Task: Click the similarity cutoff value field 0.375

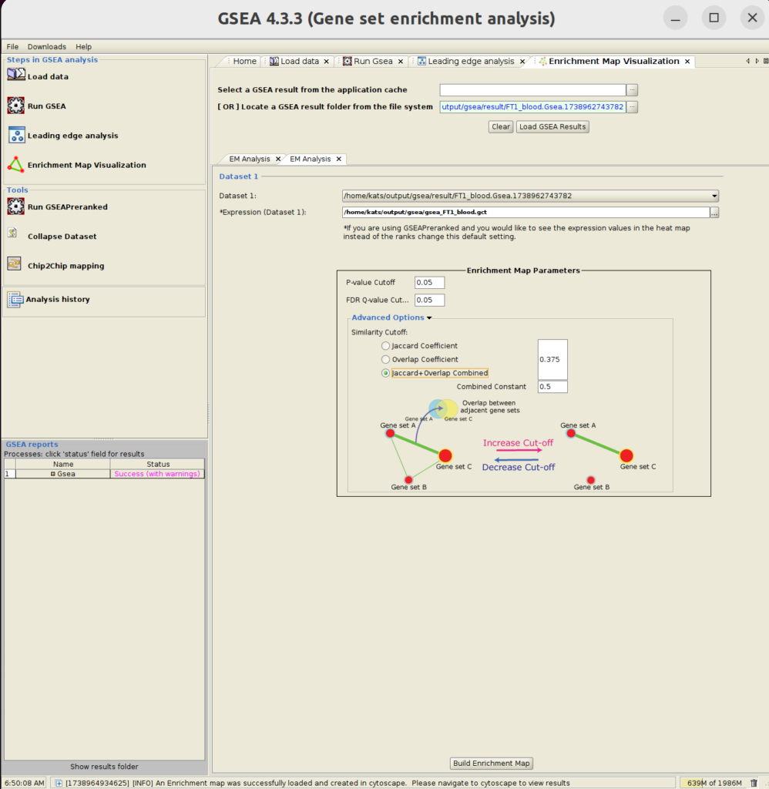Action: pos(552,359)
